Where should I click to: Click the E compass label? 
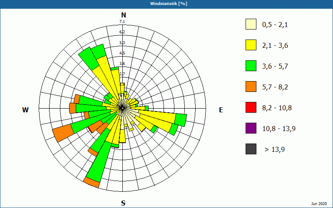(221, 110)
